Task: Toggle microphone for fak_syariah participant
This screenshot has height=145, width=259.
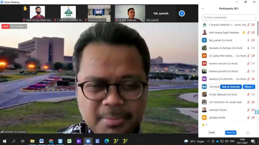Action: tap(248, 40)
